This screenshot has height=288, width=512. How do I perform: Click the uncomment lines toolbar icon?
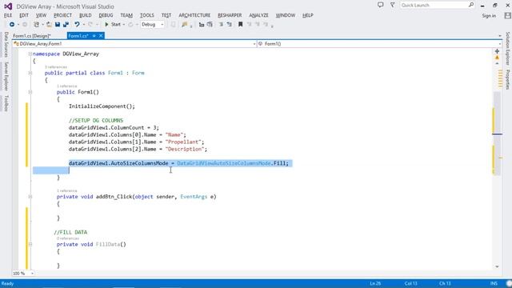coord(210,25)
